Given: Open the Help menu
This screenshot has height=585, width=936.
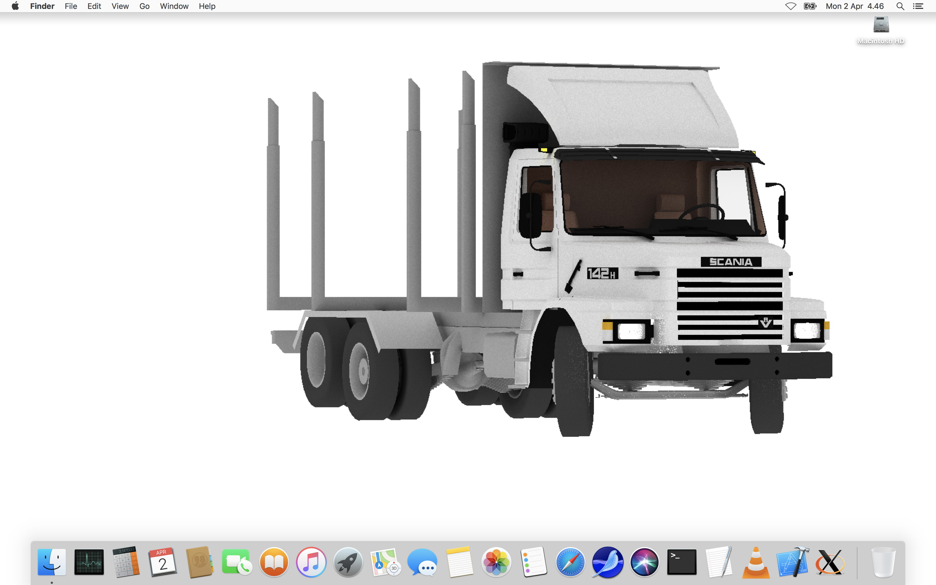Looking at the screenshot, I should coord(207,6).
